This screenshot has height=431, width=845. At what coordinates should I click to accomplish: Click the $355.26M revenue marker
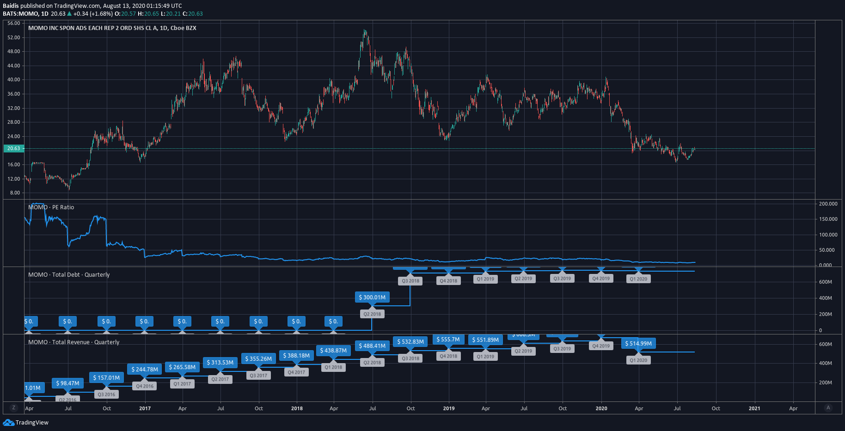pos(258,358)
